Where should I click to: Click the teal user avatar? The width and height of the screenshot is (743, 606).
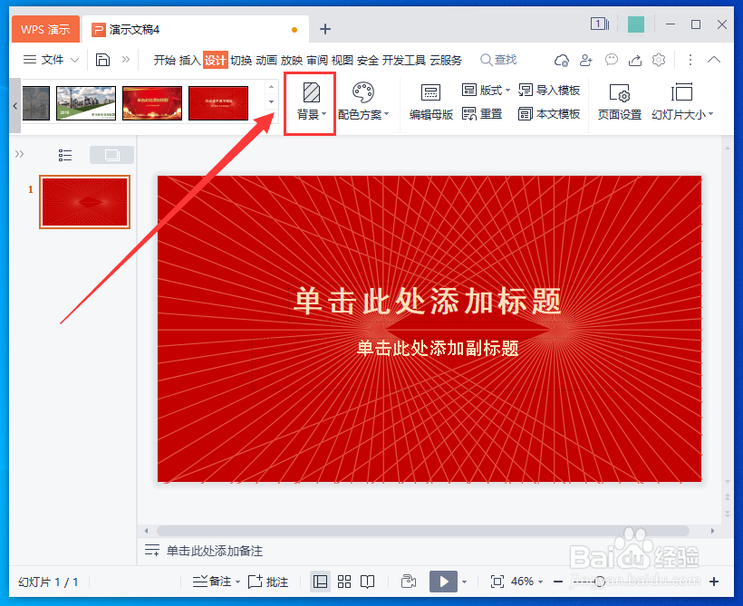pos(636,24)
